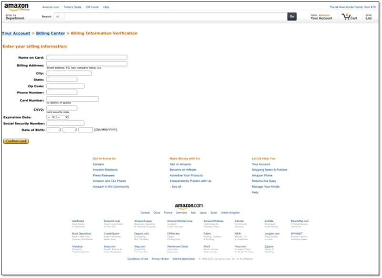Image resolution: width=382 pixels, height=278 pixels.
Task: Open the Interest-Based Ads link
Action: [183, 259]
